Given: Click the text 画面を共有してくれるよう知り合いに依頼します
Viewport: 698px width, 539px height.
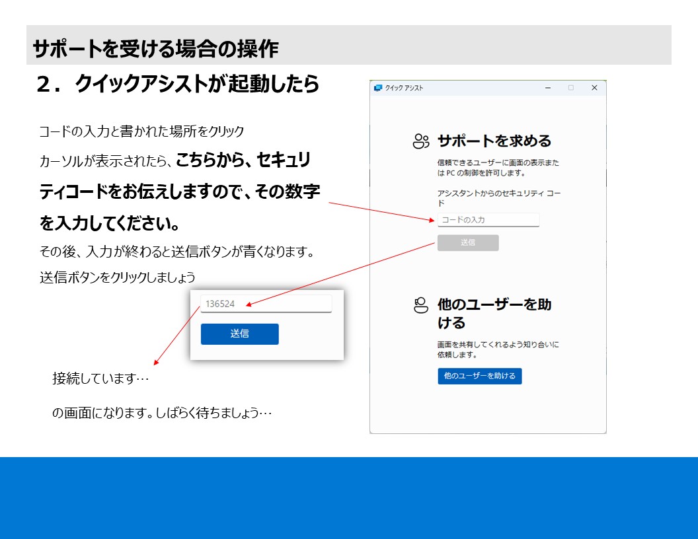Looking at the screenshot, I should (x=498, y=349).
